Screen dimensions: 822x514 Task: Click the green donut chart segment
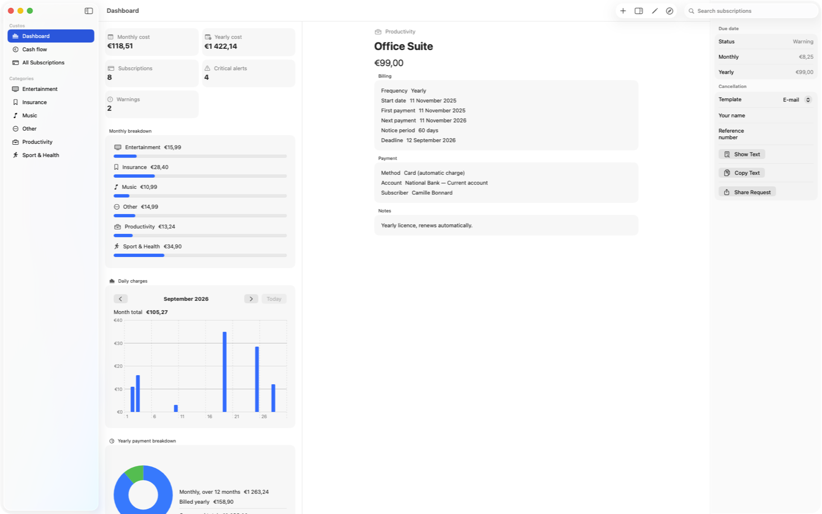135,474
